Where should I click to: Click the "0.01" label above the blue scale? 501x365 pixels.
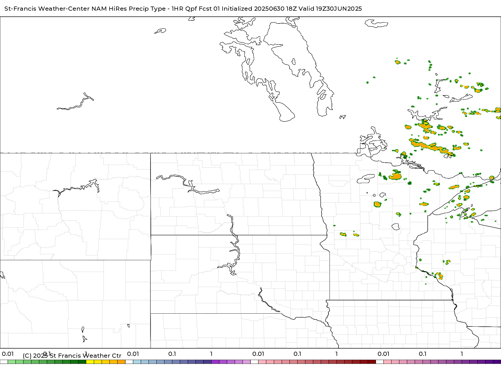click(133, 354)
